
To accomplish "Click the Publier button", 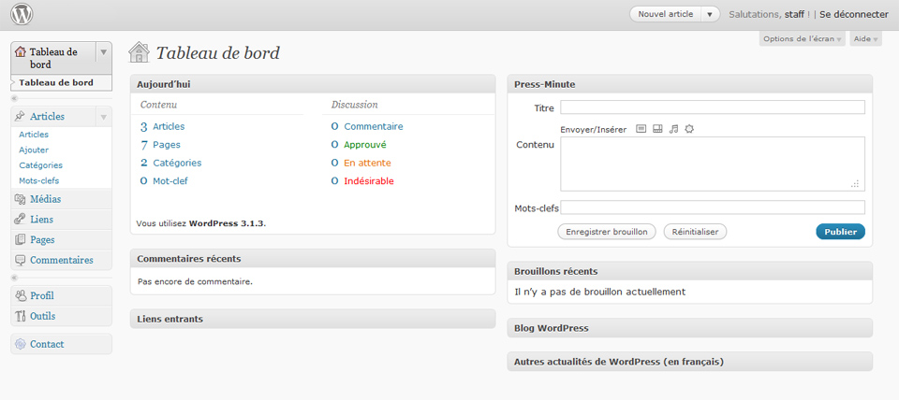I will click(x=841, y=232).
